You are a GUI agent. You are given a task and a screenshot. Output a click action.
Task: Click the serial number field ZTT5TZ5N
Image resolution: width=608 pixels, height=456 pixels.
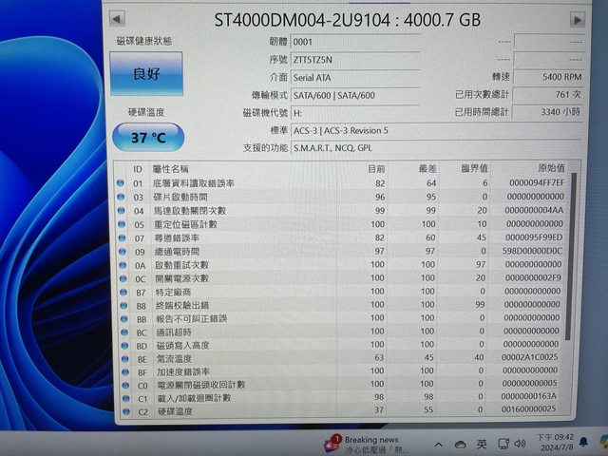(x=353, y=59)
